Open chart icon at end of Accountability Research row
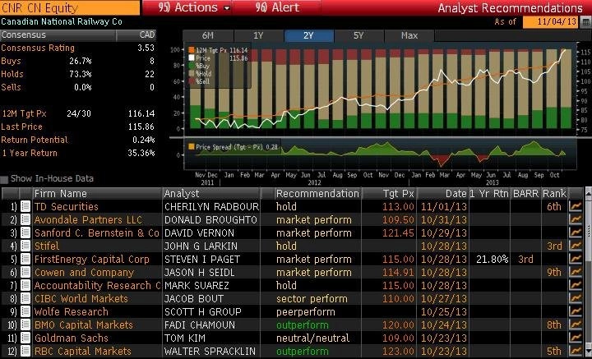The width and height of the screenshot is (592, 359). coord(576,285)
